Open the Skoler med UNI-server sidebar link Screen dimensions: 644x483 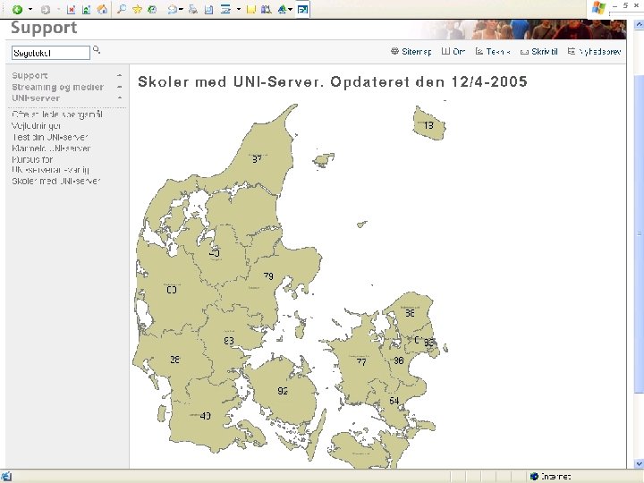point(55,181)
